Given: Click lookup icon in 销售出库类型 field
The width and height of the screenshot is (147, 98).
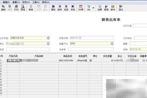Looking at the screenshot, I should tap(48, 38).
